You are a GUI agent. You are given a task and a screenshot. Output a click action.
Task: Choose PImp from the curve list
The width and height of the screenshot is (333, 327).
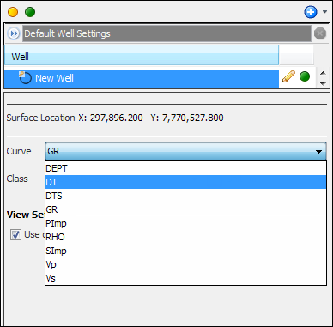185,223
